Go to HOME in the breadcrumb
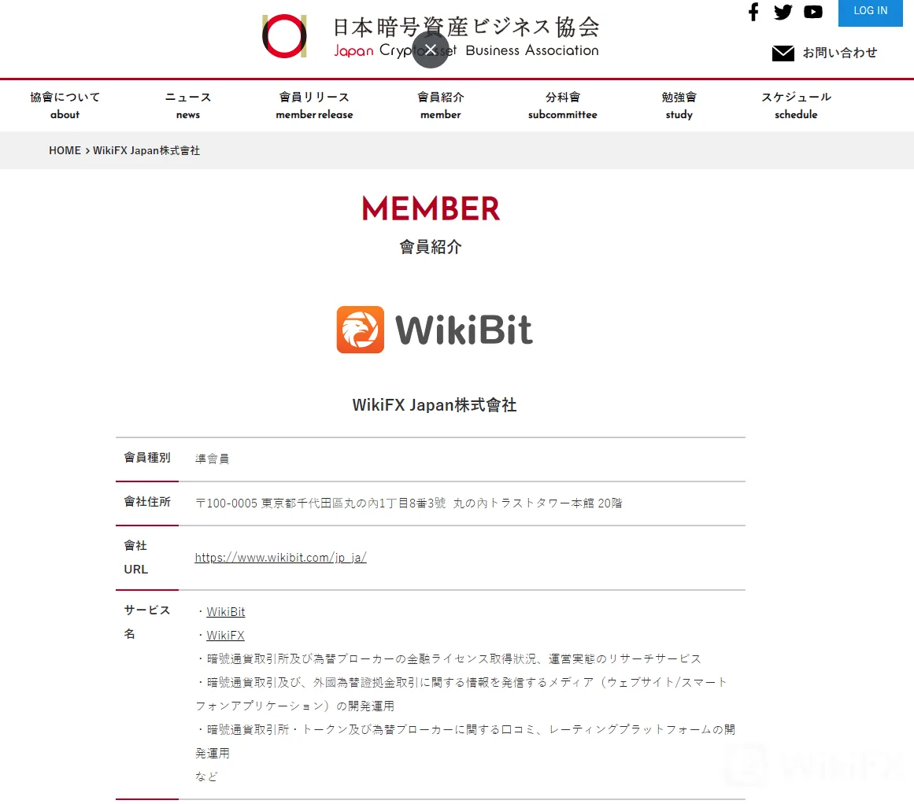Viewport: 914px width, 804px height. tap(65, 150)
